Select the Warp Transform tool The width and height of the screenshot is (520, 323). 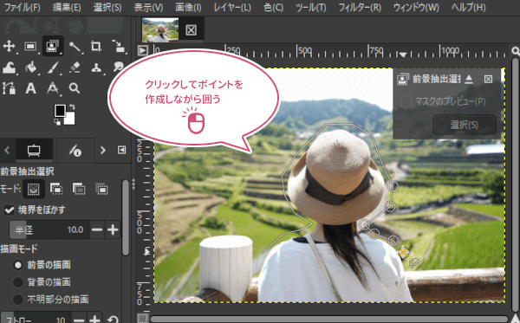click(x=9, y=68)
